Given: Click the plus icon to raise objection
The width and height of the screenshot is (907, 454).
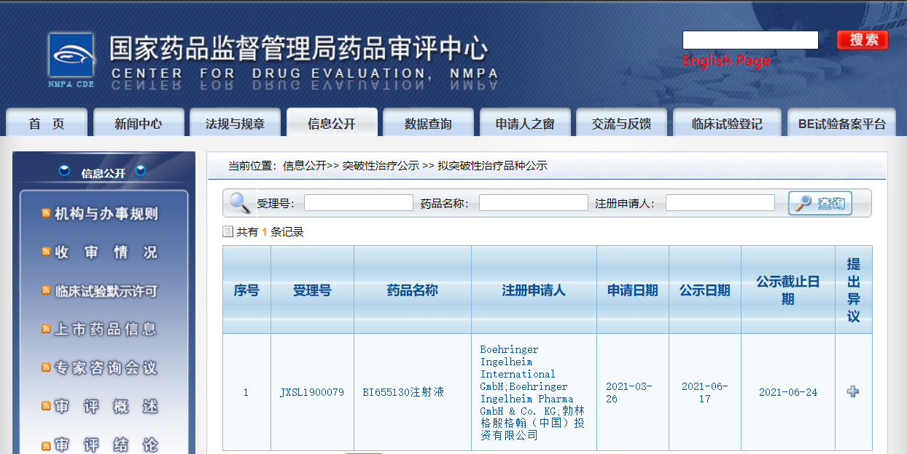Looking at the screenshot, I should click(x=852, y=391).
